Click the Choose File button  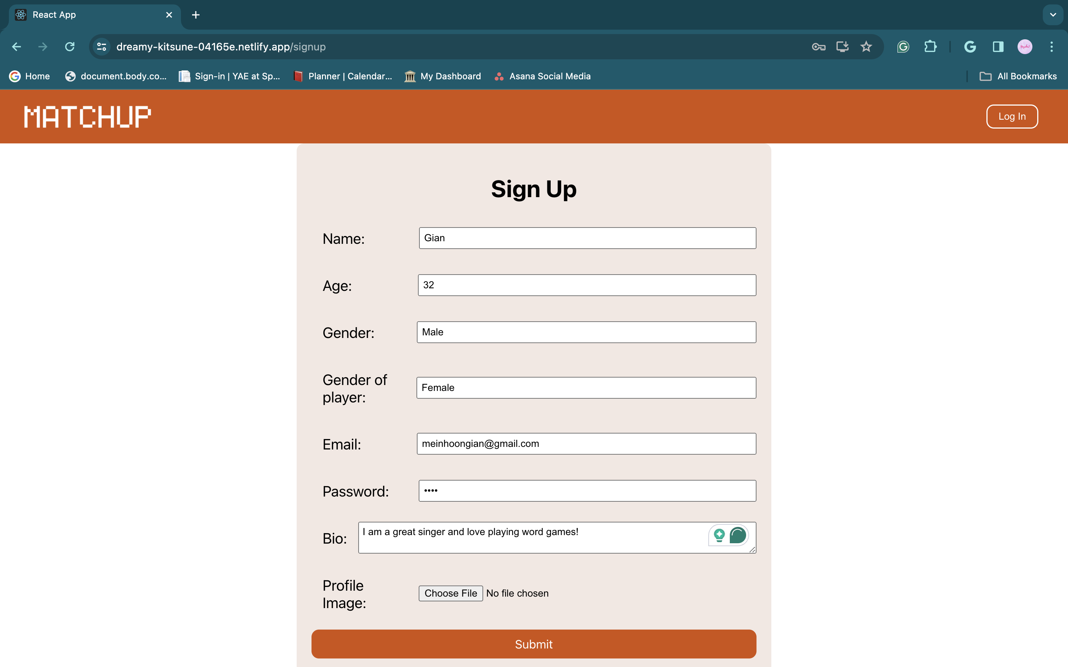pyautogui.click(x=451, y=593)
